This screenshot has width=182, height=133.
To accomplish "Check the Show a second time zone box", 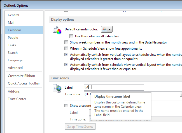I will pos(66,106).
